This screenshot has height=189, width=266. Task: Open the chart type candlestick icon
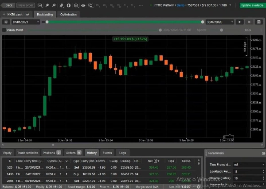(62, 5)
